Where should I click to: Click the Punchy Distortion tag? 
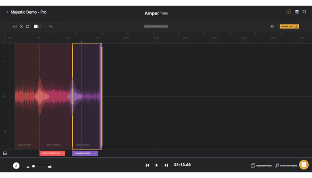click(51, 153)
